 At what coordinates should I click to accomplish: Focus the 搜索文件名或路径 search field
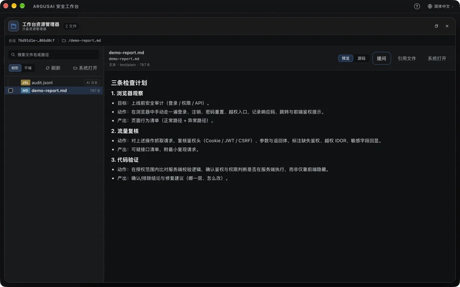pos(54,55)
